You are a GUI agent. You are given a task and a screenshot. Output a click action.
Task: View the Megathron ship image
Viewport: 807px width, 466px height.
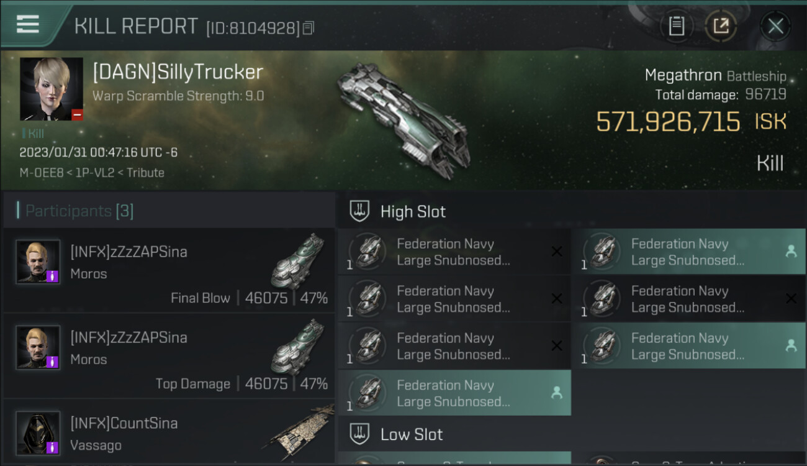tap(403, 119)
